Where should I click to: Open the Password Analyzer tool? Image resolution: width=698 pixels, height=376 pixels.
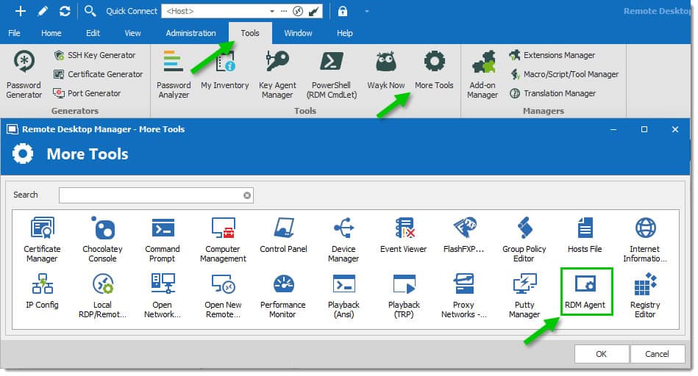pyautogui.click(x=174, y=75)
